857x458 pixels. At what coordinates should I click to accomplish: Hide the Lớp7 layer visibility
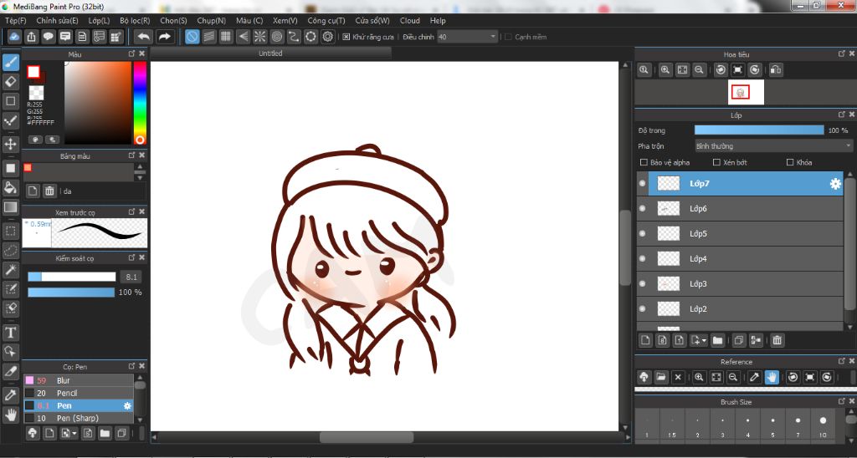point(642,183)
